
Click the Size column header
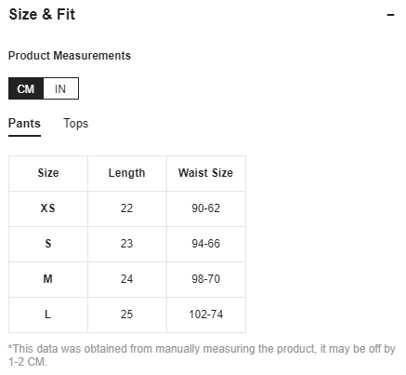point(48,173)
